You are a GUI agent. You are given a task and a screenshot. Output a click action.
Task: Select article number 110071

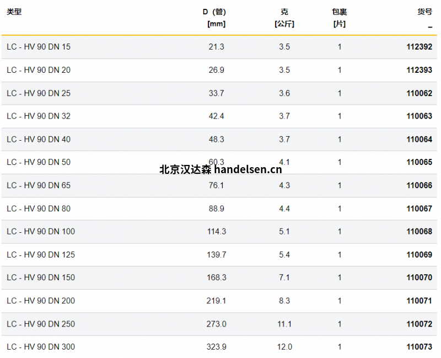[419, 301]
